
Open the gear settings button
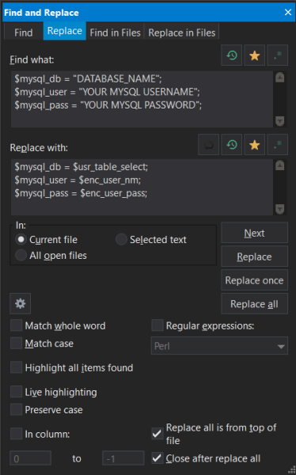pyautogui.click(x=21, y=303)
